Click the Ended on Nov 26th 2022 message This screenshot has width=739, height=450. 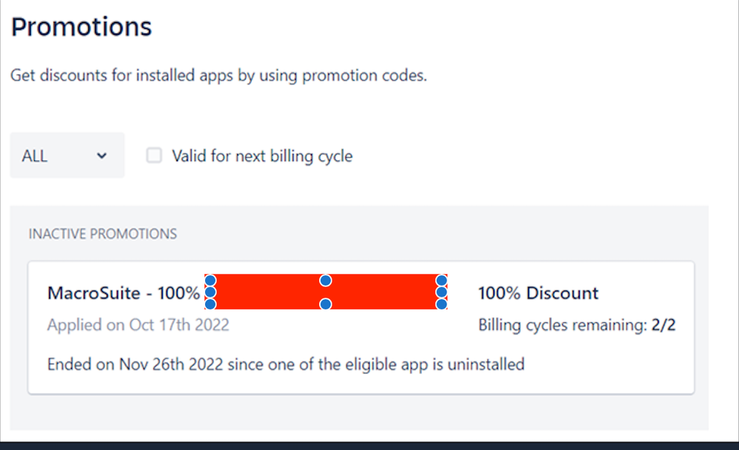pos(285,364)
